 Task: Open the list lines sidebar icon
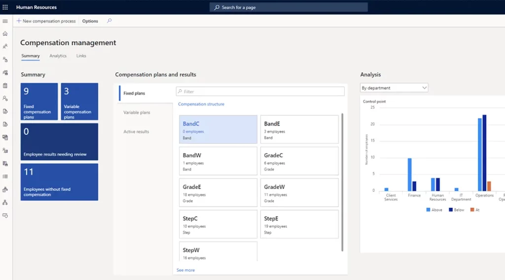[5, 177]
